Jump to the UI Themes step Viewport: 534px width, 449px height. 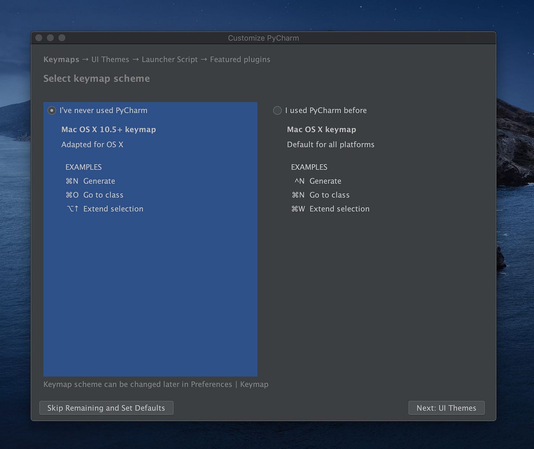pos(110,60)
